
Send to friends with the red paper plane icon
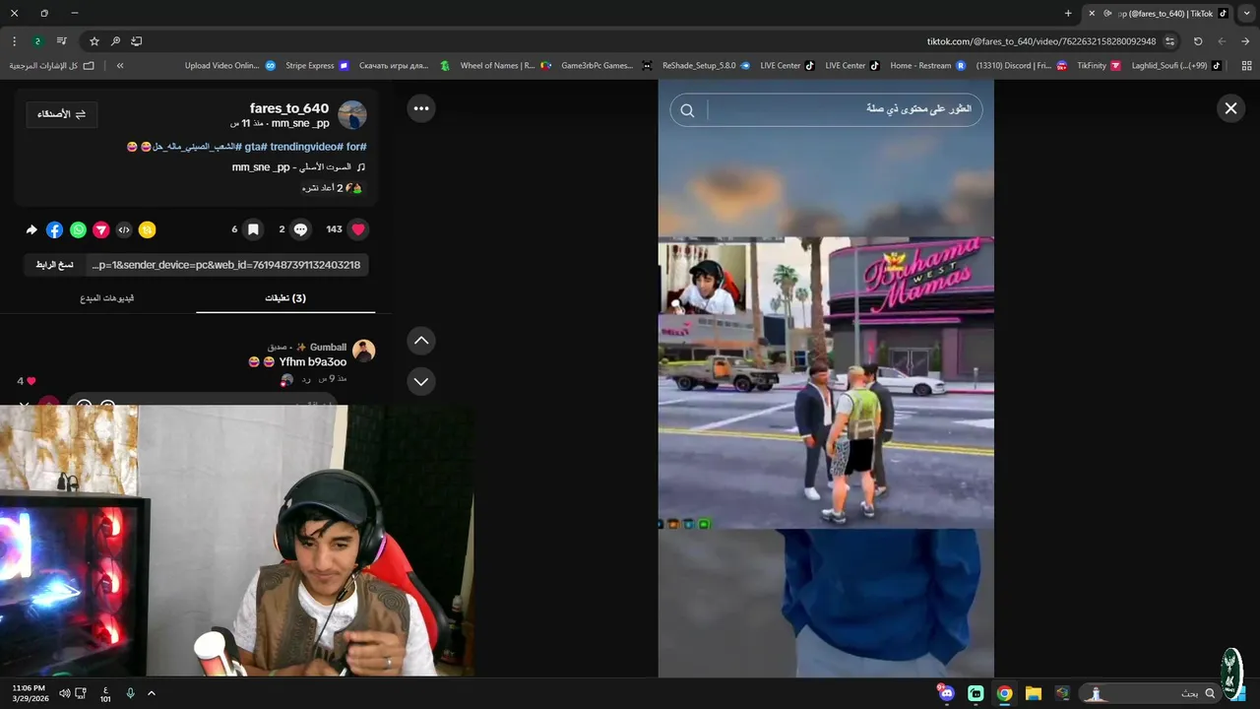(101, 229)
